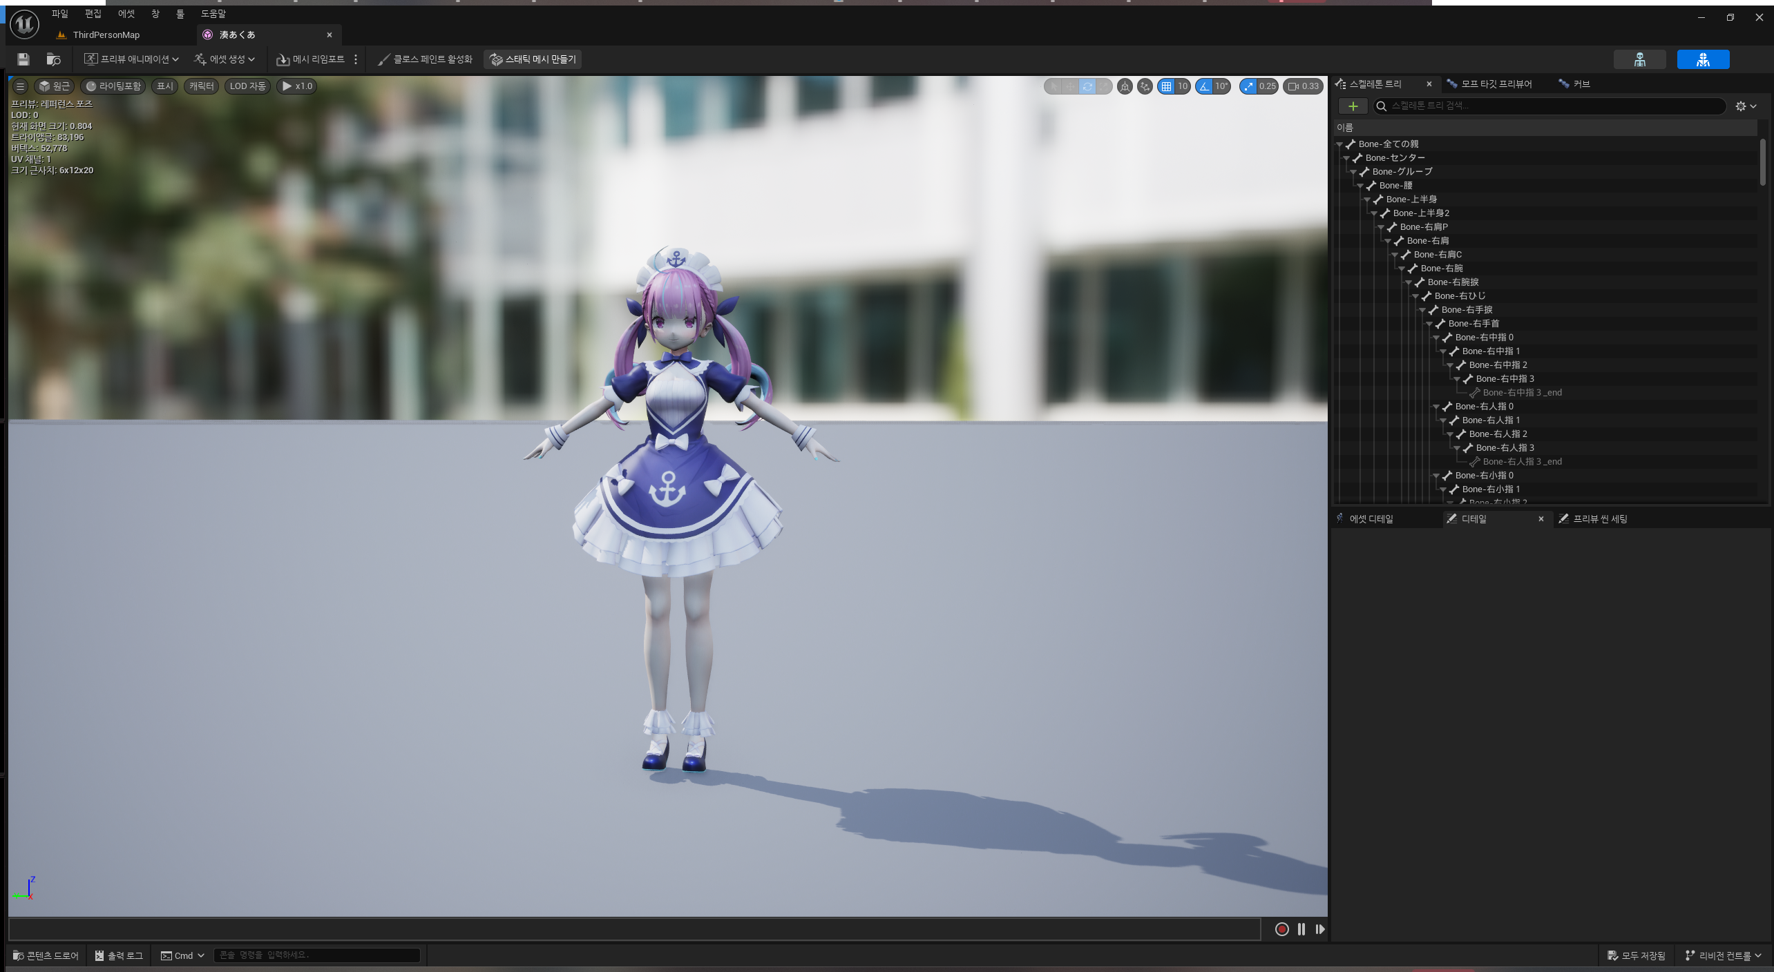
Task: Collapse the Bone-右中指 0 tree node
Action: (x=1436, y=338)
